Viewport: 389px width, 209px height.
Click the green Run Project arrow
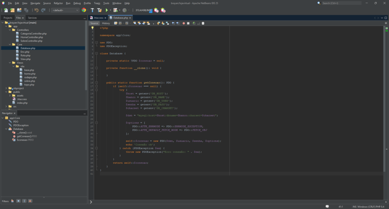point(107,10)
